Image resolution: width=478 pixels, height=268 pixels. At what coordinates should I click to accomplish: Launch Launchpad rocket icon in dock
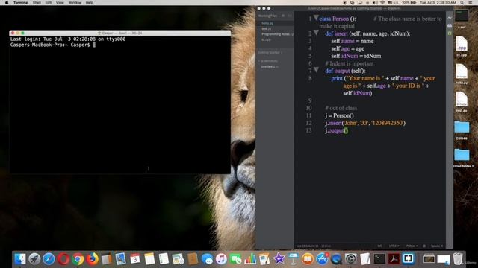pyautogui.click(x=34, y=259)
